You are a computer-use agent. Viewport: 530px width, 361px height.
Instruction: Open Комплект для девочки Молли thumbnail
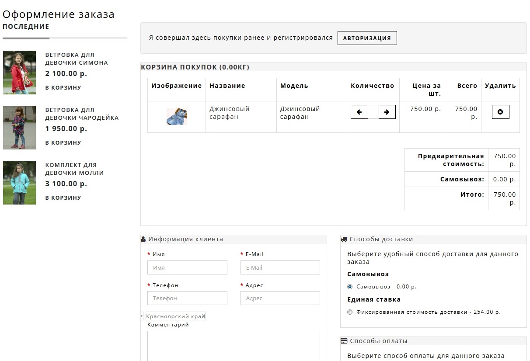19,182
